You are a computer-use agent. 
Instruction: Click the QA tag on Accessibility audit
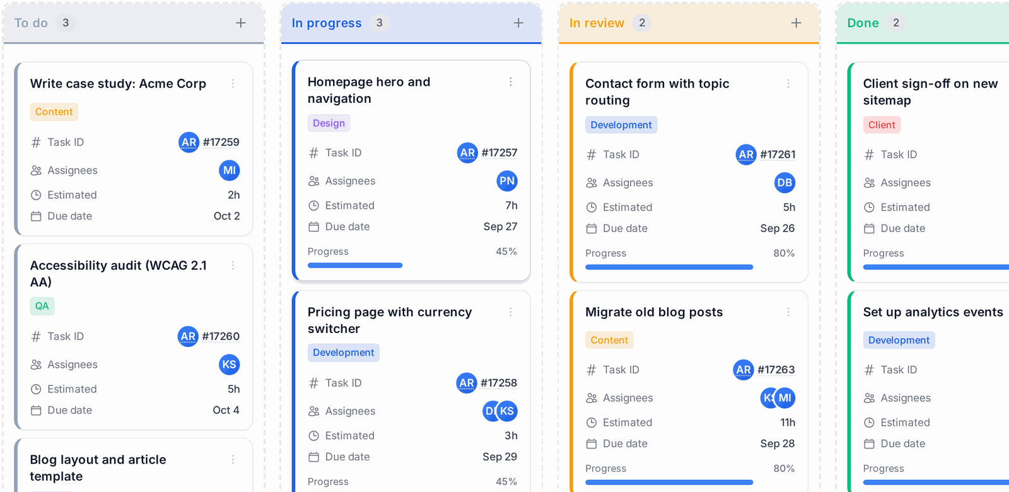coord(42,306)
